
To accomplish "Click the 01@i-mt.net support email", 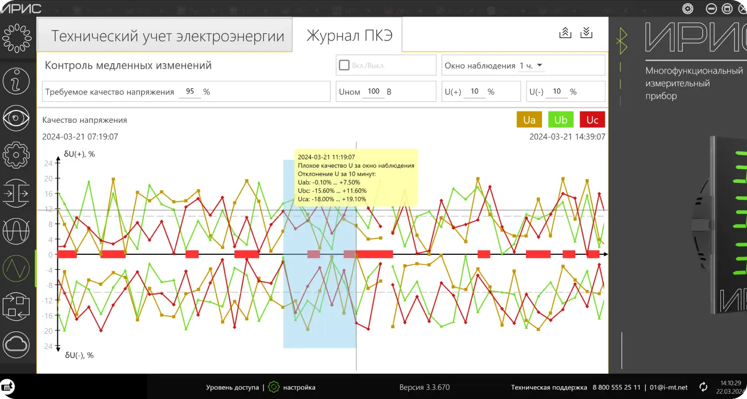I will [669, 387].
